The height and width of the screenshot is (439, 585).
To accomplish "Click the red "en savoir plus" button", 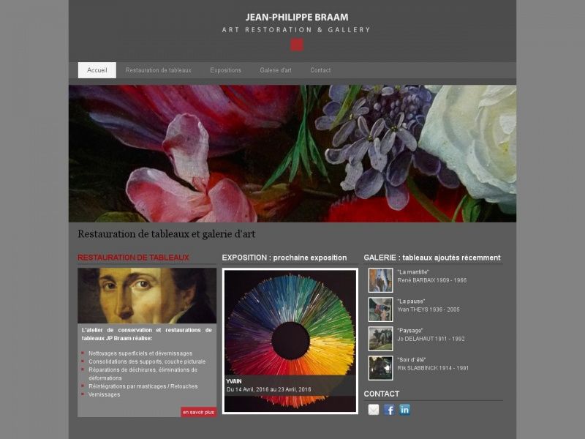I will pyautogui.click(x=198, y=412).
